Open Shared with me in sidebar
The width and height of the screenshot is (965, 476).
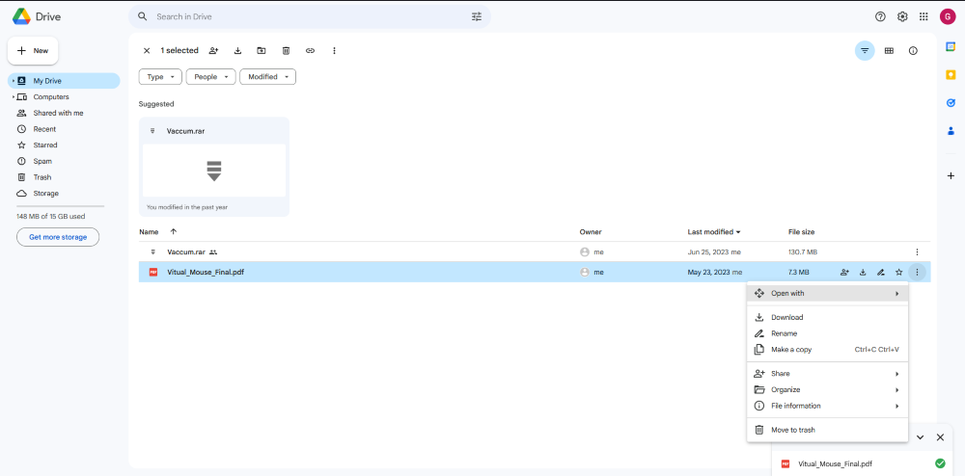click(x=64, y=113)
